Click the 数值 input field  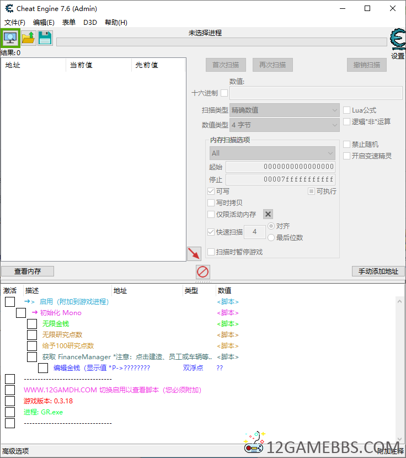(x=316, y=93)
